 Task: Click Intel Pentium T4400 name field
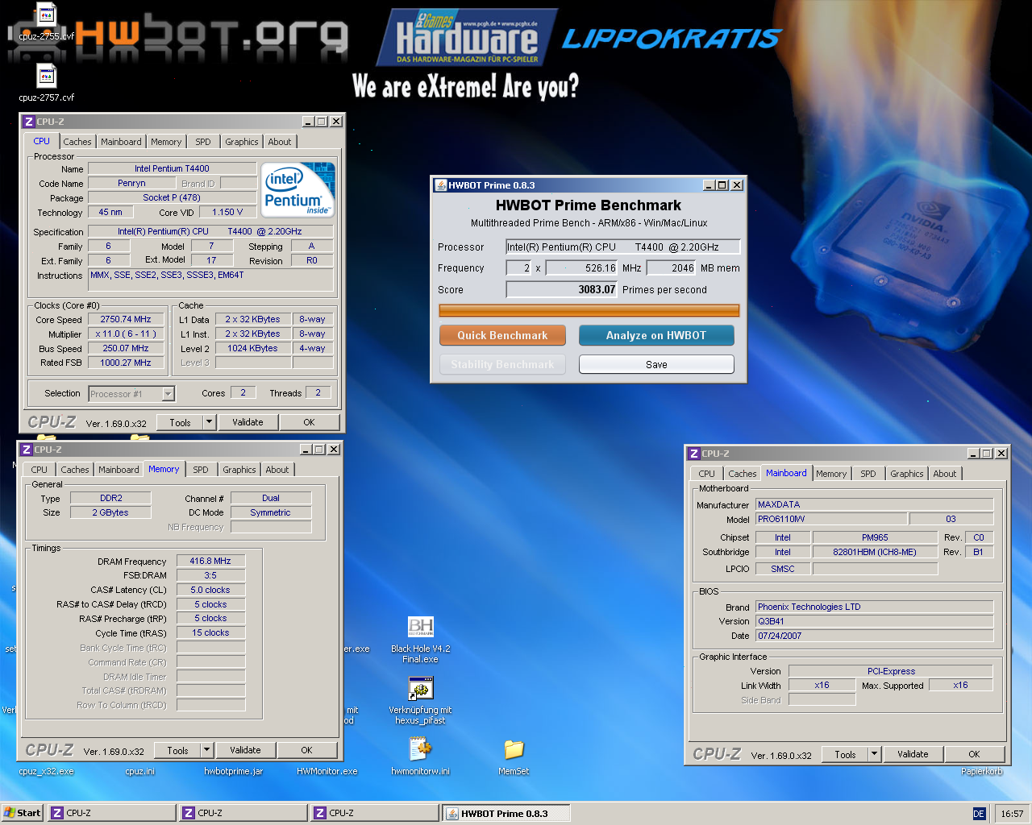(x=172, y=168)
